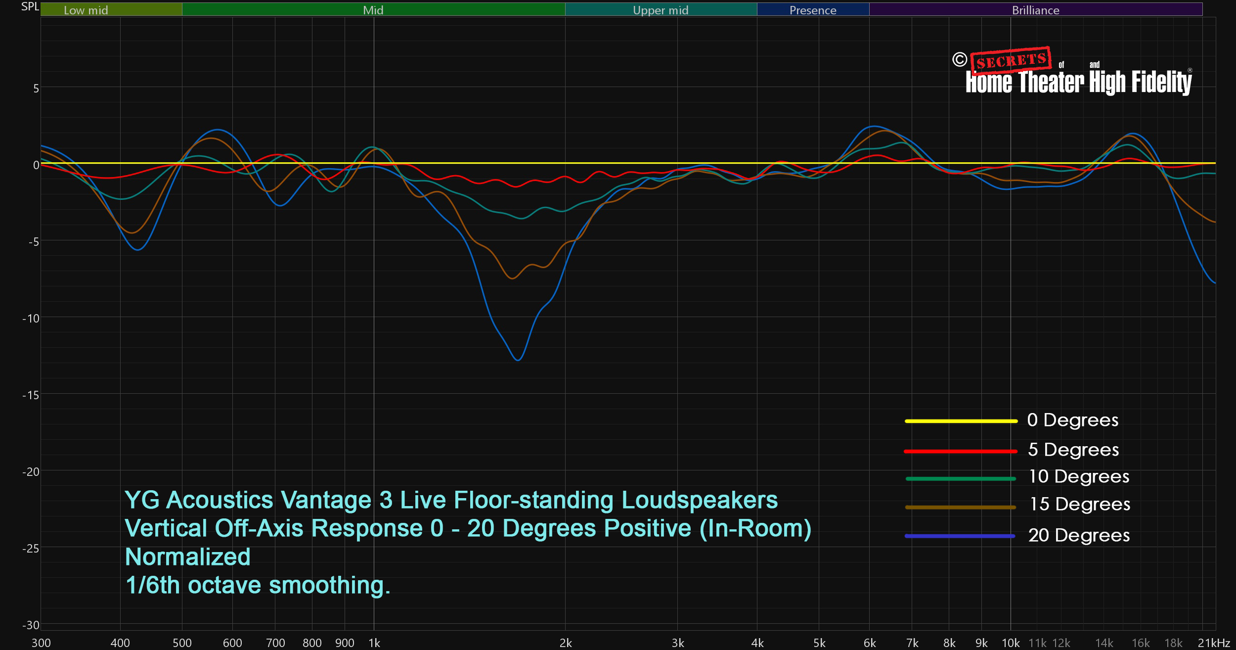1236x650 pixels.
Task: Click the copyright symbol near logo
Action: (959, 60)
